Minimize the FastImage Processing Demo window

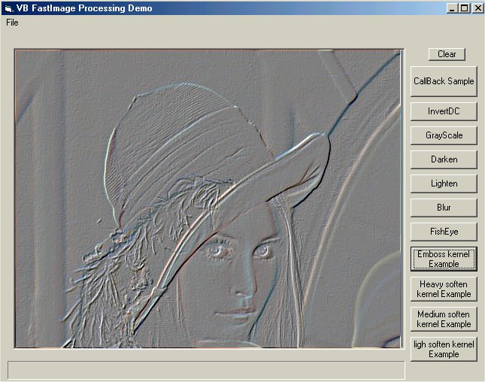[451, 8]
